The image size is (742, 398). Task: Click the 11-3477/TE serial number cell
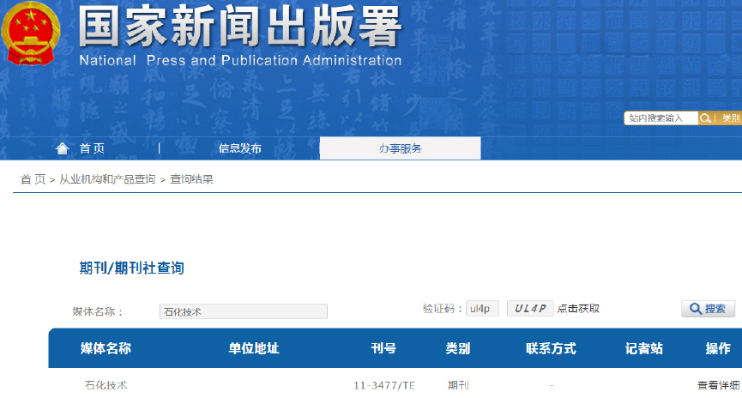pos(383,386)
